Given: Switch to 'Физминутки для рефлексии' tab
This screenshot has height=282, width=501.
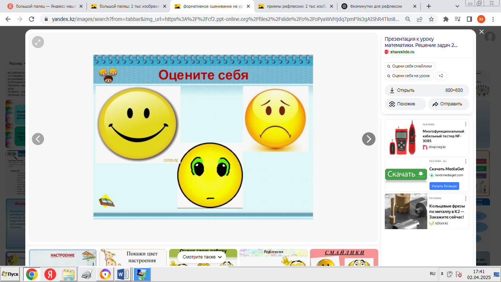Looking at the screenshot, I should pyautogui.click(x=376, y=6).
